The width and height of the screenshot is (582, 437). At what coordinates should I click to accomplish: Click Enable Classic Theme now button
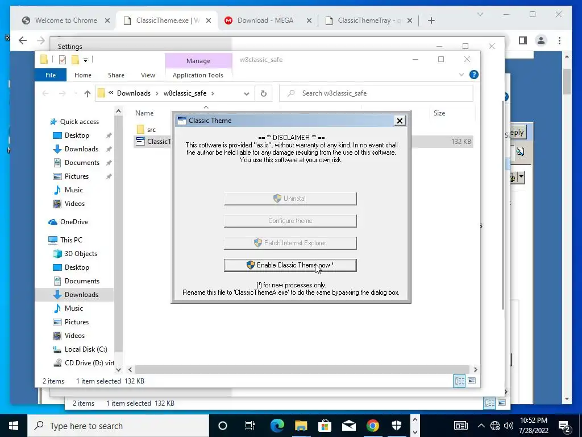[x=290, y=265]
